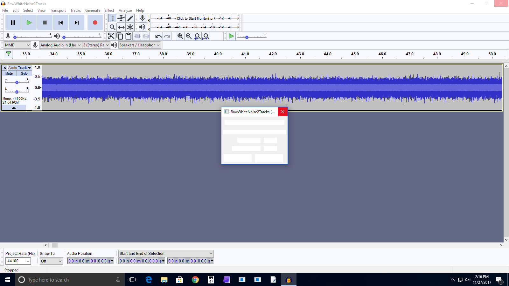Viewport: 509px width, 286px height.
Task: Trim audio outside selection
Action: [x=137, y=36]
